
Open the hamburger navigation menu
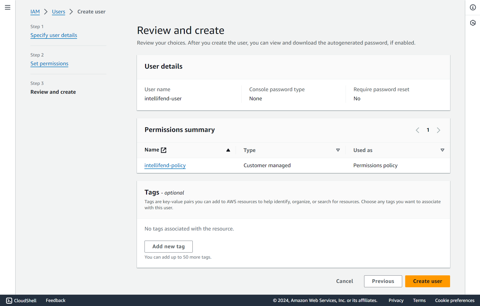tap(8, 7)
